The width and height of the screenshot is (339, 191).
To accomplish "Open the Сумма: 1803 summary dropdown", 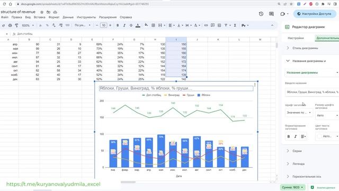I will coord(292,187).
